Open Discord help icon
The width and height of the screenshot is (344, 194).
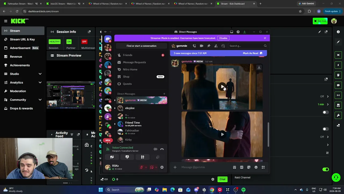(238, 32)
